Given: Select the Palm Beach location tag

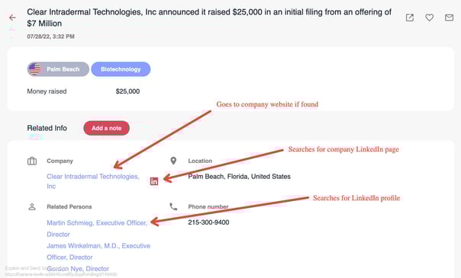Looking at the screenshot, I should tap(58, 69).
